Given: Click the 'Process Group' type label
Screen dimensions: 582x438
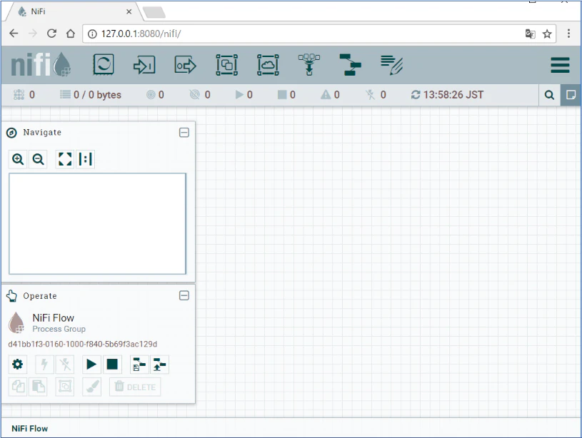Looking at the screenshot, I should click(x=59, y=329).
